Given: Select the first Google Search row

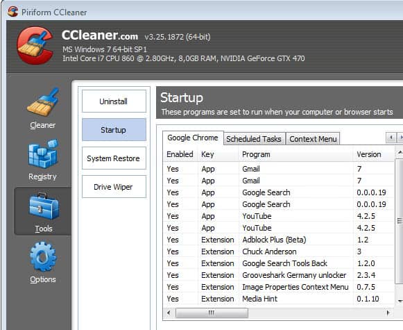Looking at the screenshot, I should click(278, 192).
